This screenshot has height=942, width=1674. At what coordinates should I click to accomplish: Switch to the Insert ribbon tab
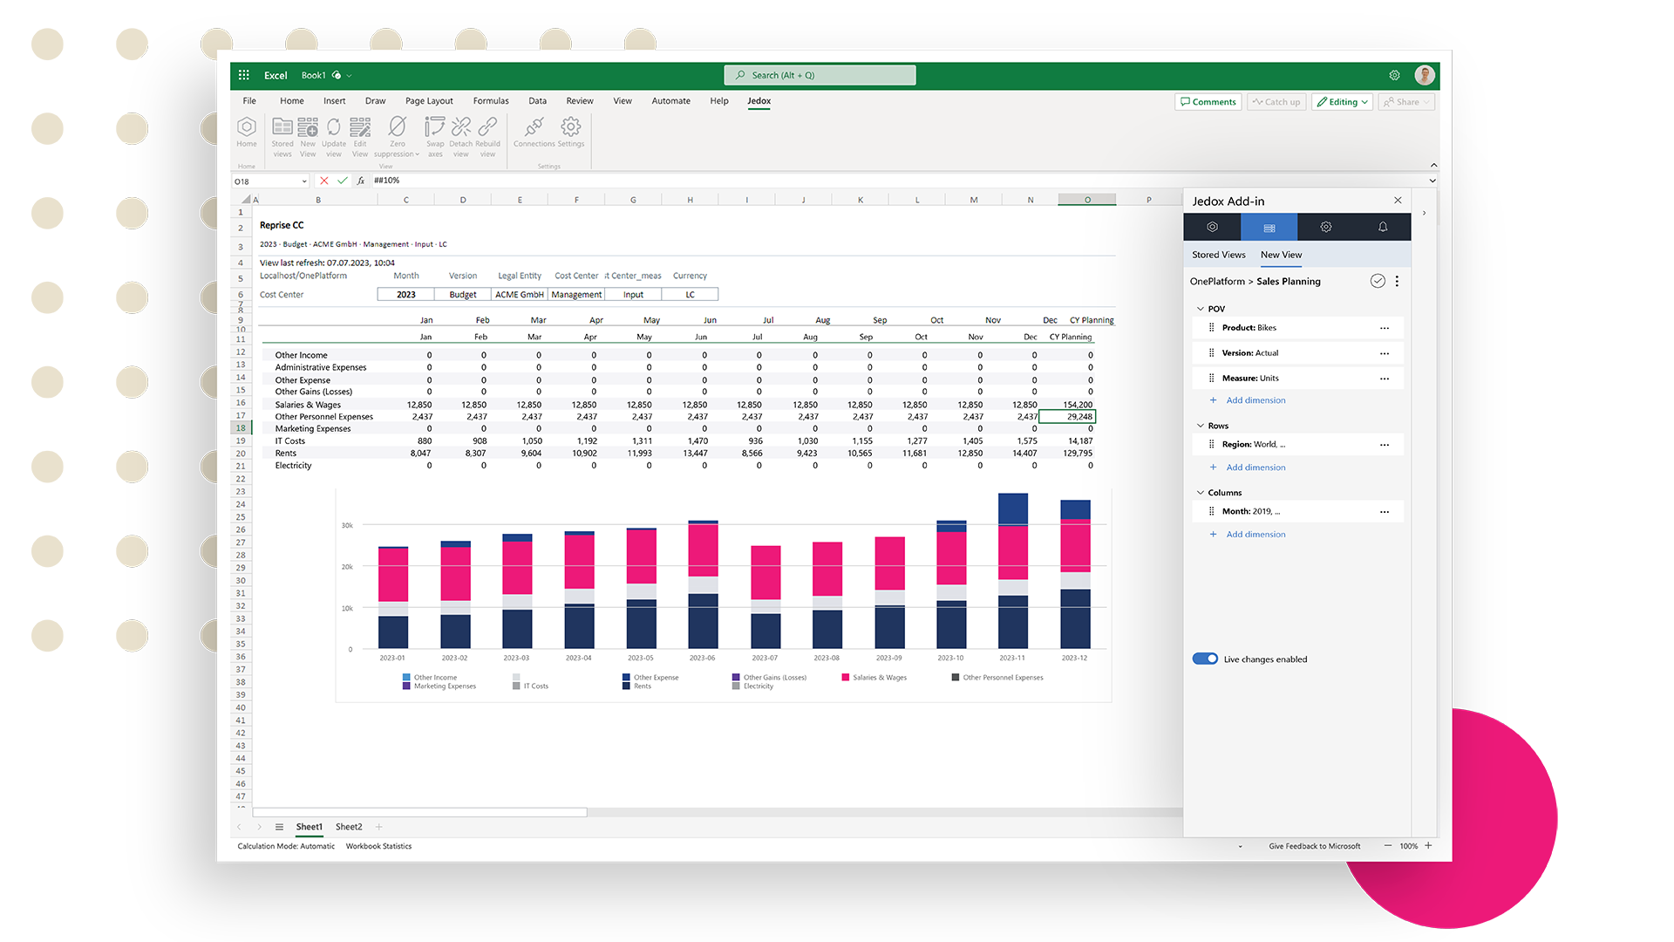[335, 101]
